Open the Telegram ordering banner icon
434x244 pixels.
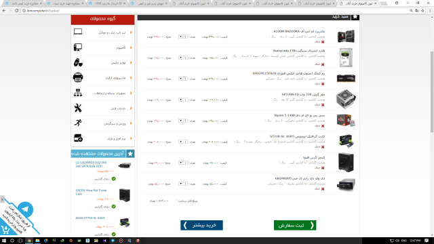tap(25, 209)
